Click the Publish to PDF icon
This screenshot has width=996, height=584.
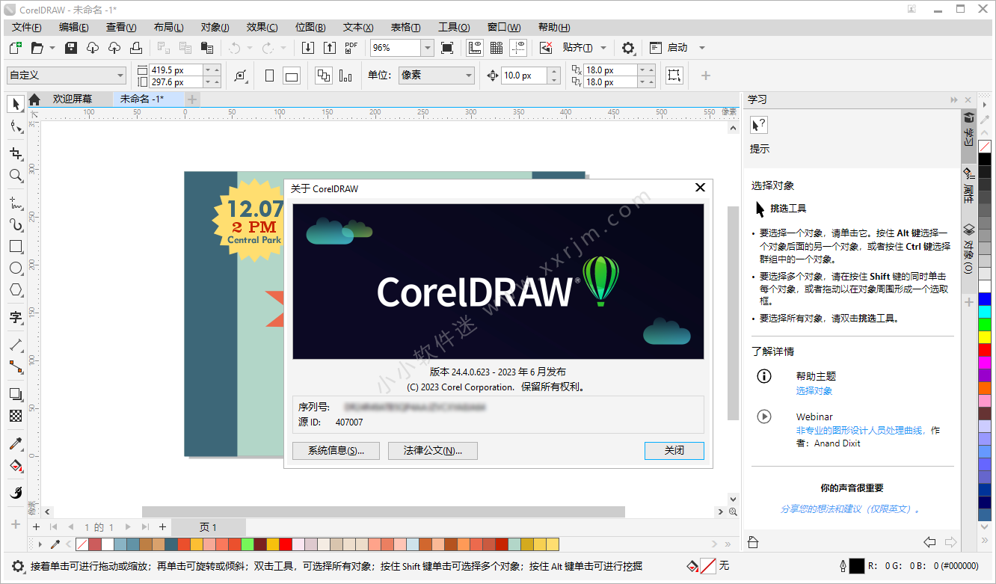point(351,48)
